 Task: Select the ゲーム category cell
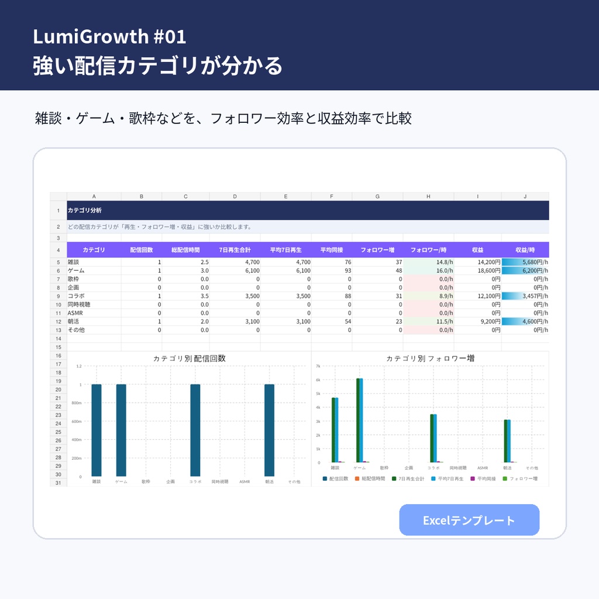94,270
